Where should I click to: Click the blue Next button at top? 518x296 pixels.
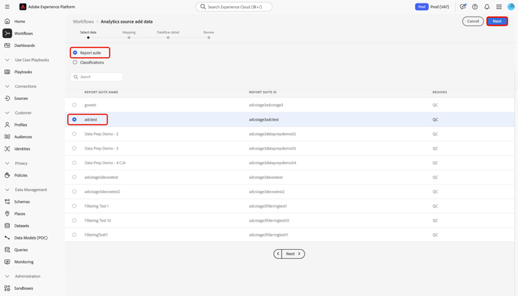[x=497, y=21]
